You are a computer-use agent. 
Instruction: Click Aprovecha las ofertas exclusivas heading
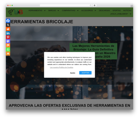69,107
